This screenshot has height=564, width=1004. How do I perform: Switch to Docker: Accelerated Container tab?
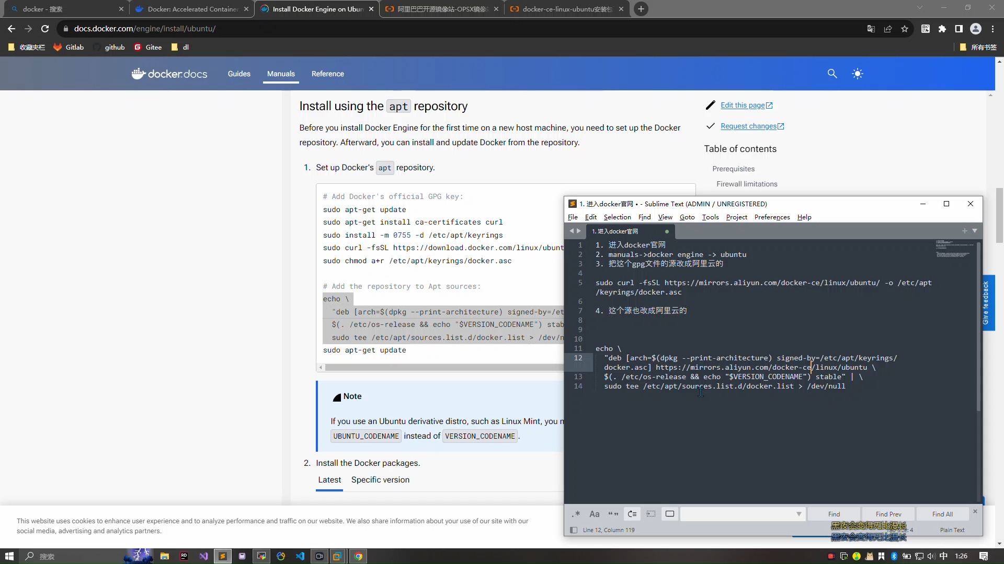click(191, 9)
